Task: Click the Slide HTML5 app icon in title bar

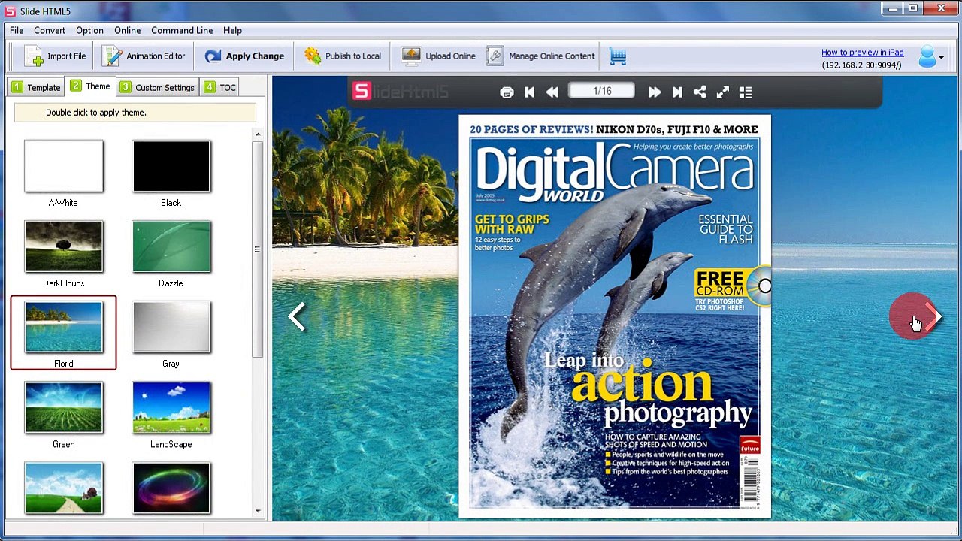Action: tap(11, 11)
